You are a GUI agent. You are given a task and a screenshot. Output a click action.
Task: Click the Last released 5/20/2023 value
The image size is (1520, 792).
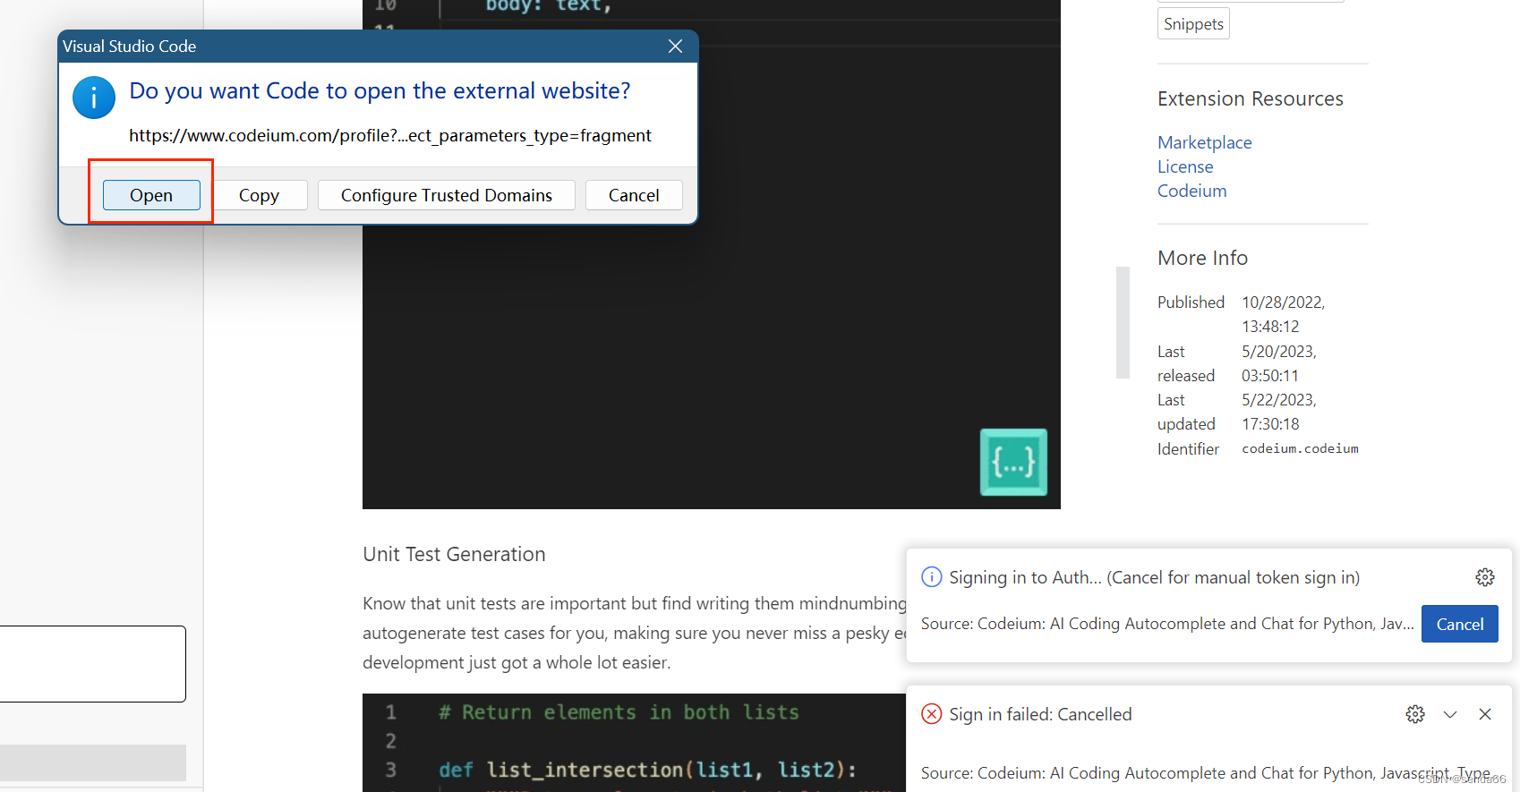(1278, 363)
